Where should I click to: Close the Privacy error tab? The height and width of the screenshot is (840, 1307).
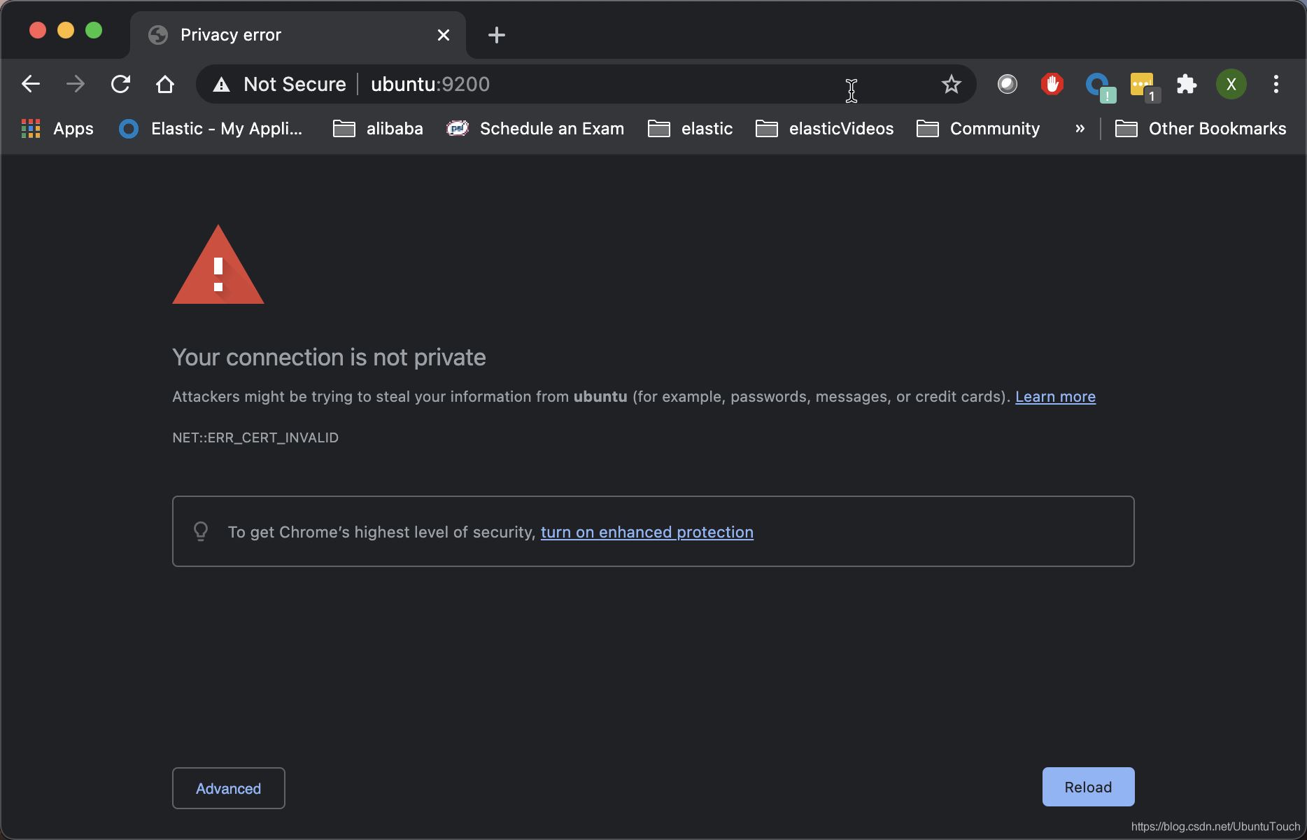[x=444, y=35]
